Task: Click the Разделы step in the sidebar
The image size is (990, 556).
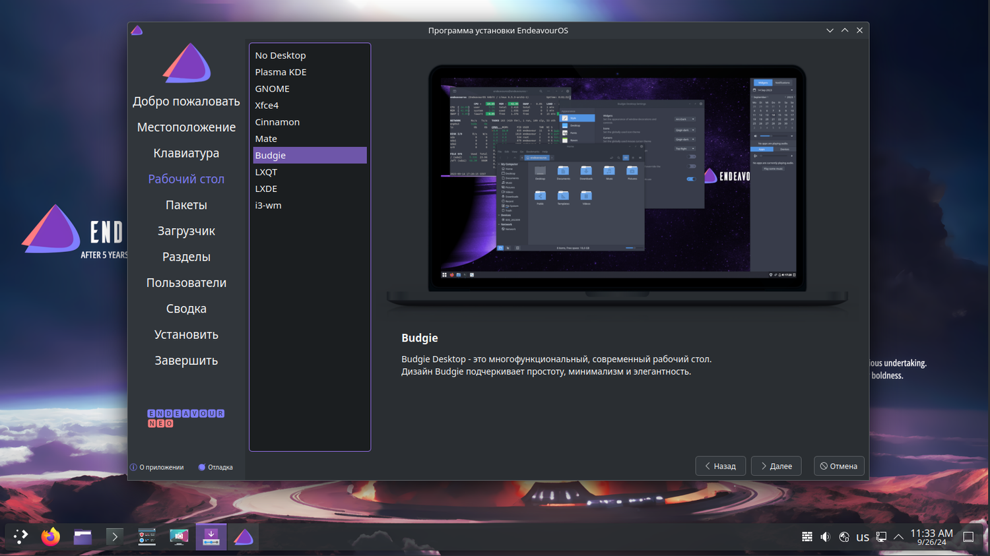Action: (186, 257)
